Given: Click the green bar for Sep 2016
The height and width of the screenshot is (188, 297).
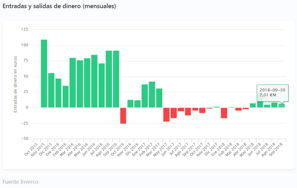Looking at the screenshot, I should click(116, 79).
